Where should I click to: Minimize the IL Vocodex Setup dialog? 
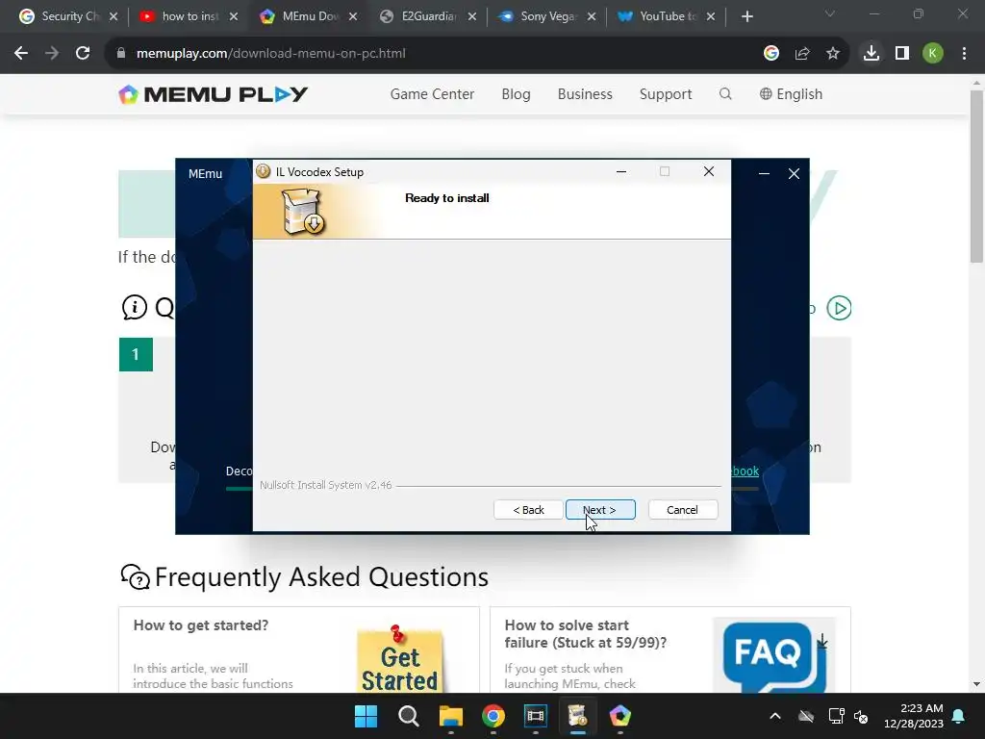621,171
